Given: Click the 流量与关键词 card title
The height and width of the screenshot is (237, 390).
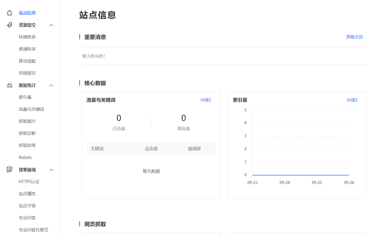Looking at the screenshot, I should click(x=101, y=100).
